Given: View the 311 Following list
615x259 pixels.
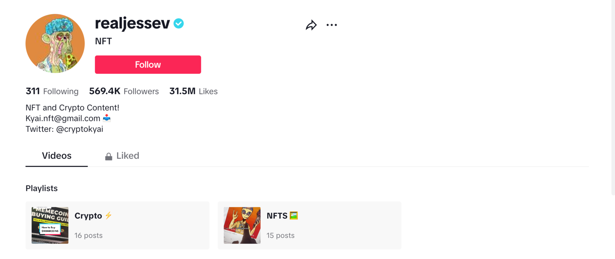Looking at the screenshot, I should (52, 91).
